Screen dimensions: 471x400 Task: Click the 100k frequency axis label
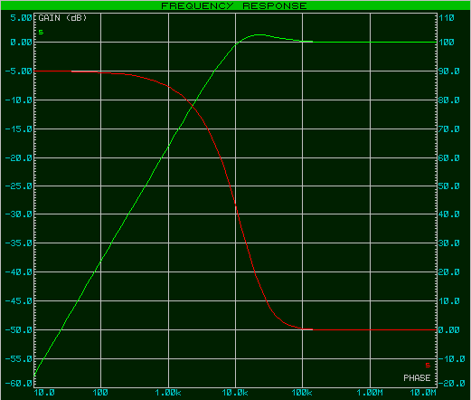point(302,393)
